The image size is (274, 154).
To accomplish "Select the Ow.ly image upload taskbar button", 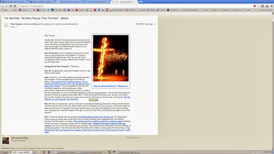I will (21, 152).
